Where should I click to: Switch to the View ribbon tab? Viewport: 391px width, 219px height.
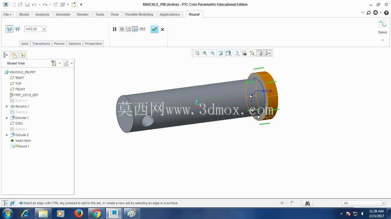tap(115, 15)
